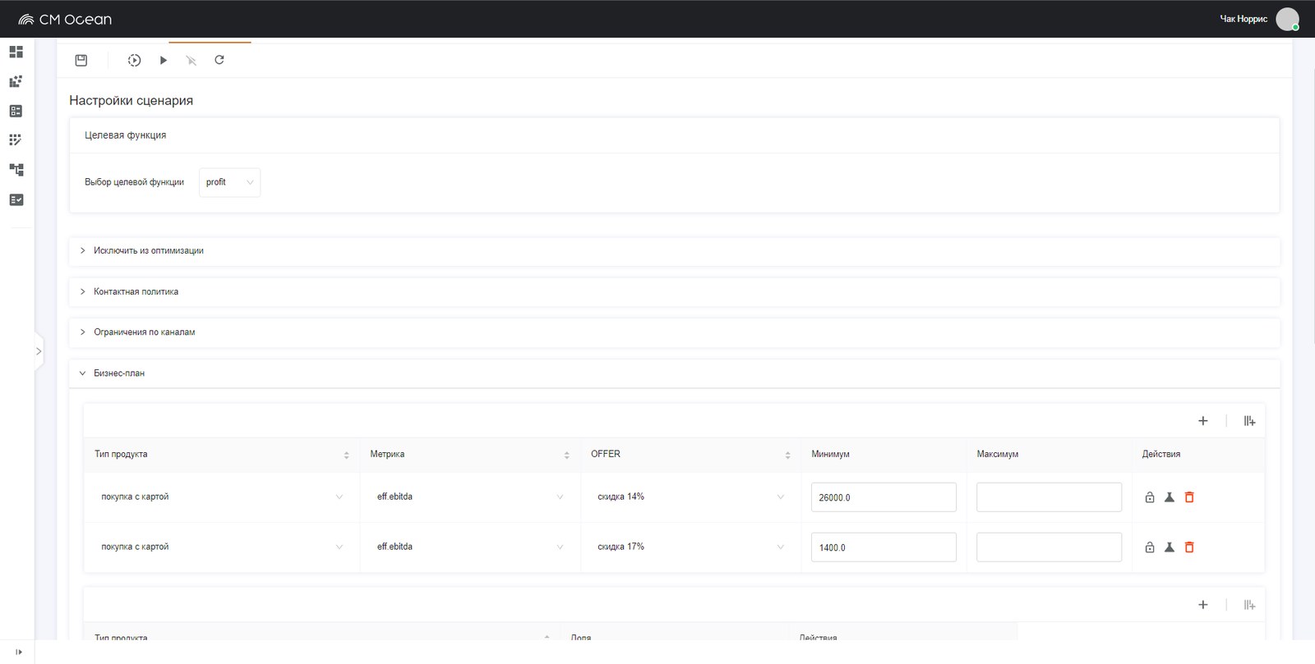Open the profit target function dropdown
The image size is (1315, 664).
click(229, 182)
